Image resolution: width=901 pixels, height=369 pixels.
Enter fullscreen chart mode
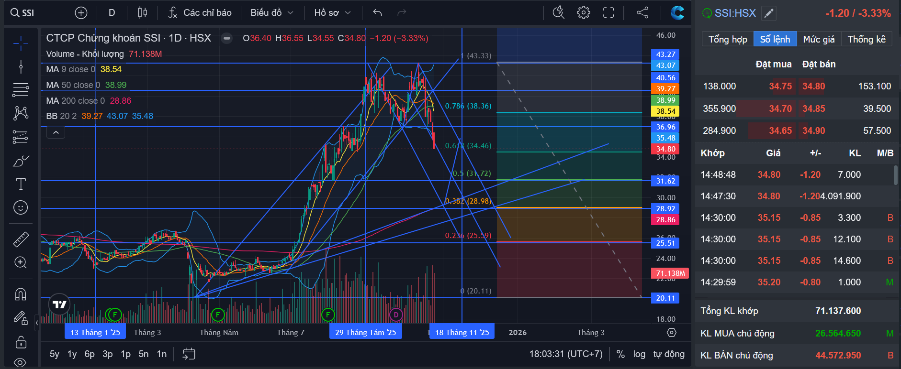point(608,13)
